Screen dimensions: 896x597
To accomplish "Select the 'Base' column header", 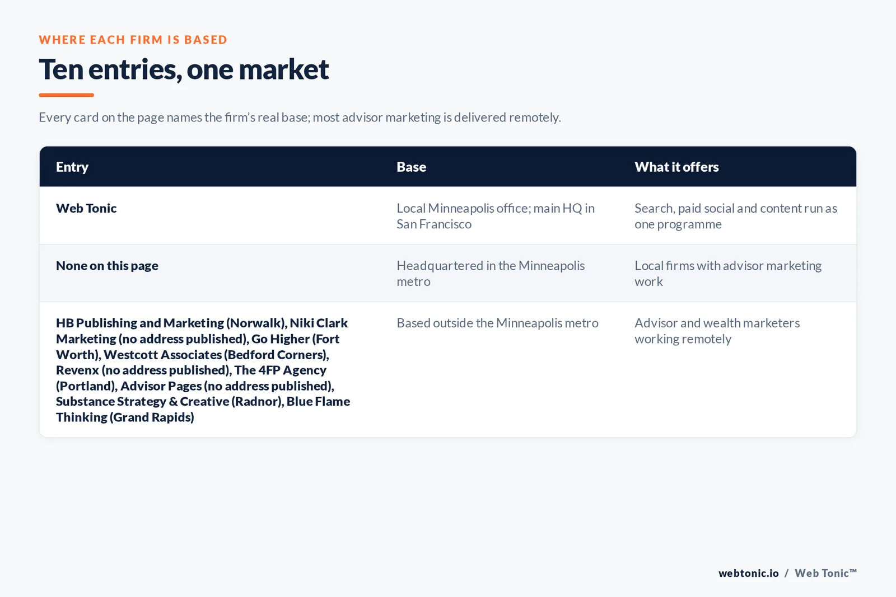I will [411, 167].
